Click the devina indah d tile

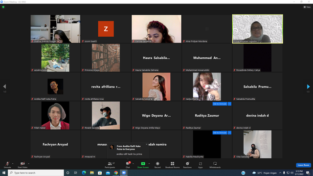[258, 115]
